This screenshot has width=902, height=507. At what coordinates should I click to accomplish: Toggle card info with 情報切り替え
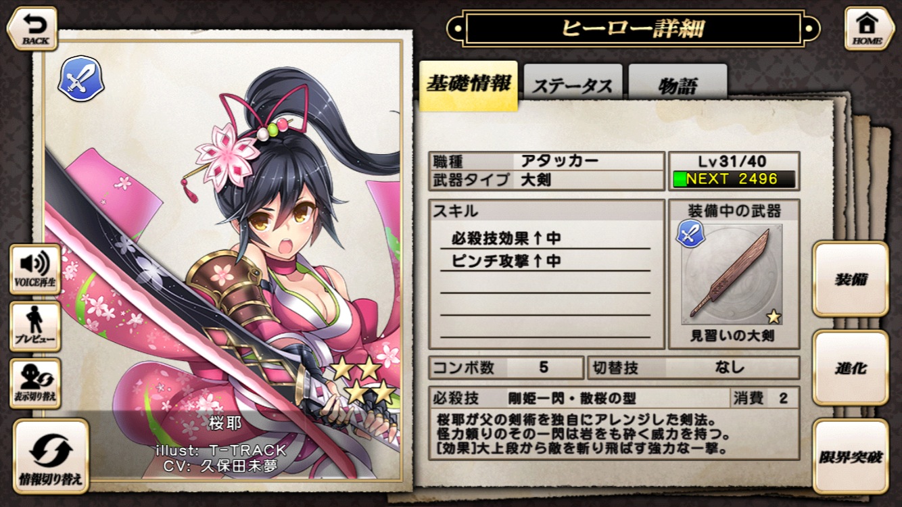[51, 456]
